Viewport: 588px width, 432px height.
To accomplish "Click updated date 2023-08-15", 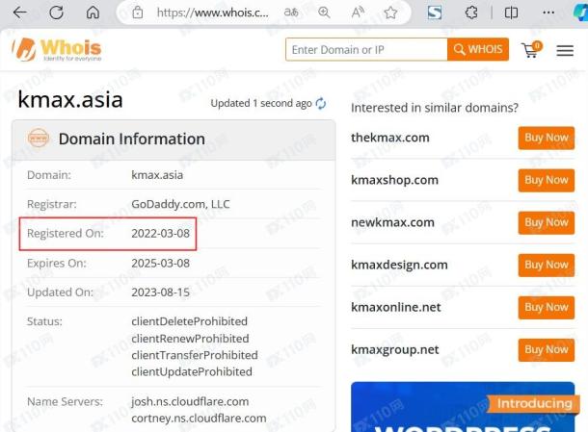I will [x=161, y=292].
